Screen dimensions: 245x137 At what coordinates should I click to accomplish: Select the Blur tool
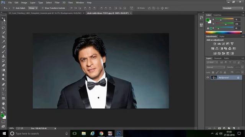(3, 75)
